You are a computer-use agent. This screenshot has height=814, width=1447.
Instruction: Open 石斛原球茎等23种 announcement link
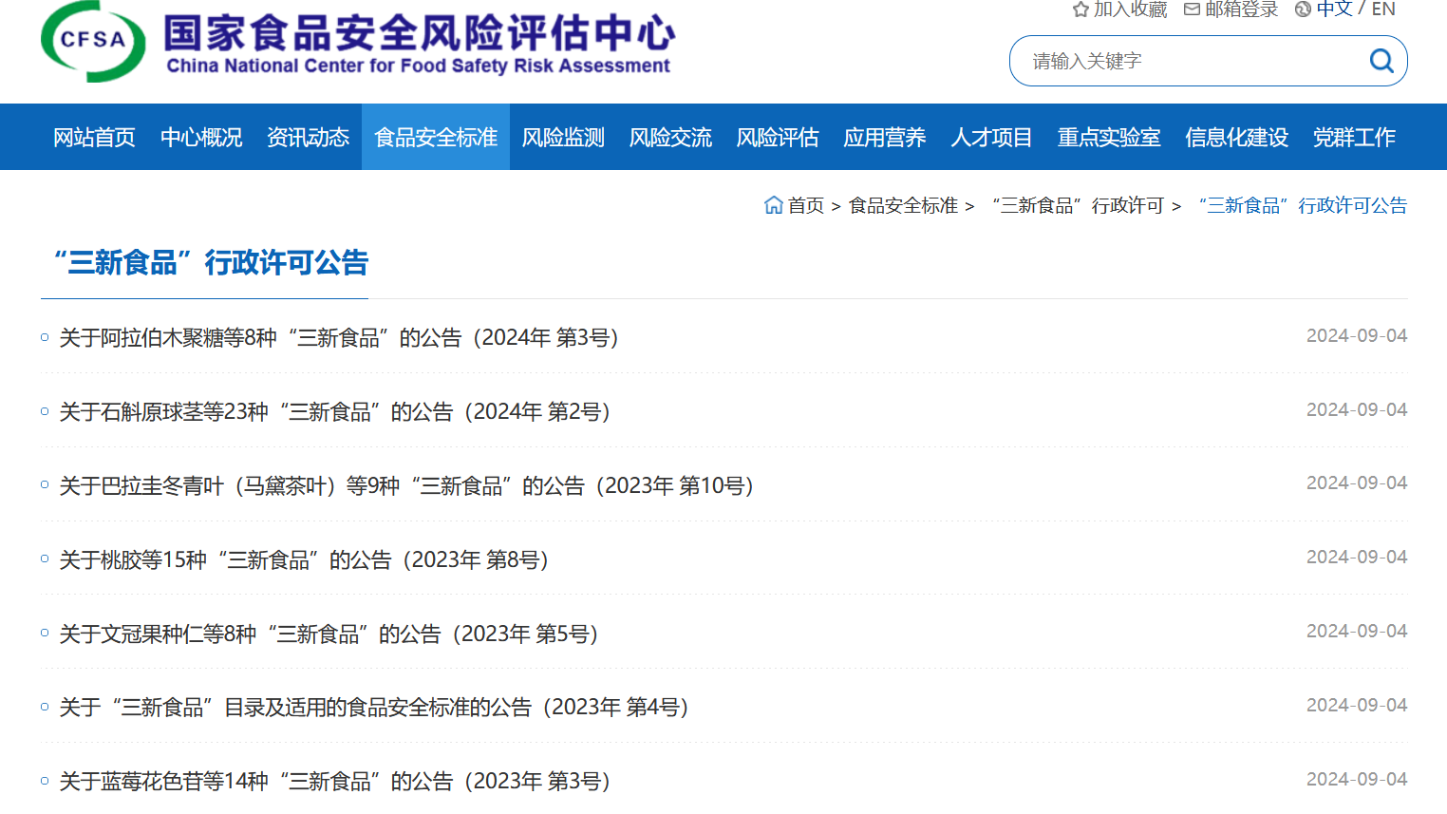334,412
